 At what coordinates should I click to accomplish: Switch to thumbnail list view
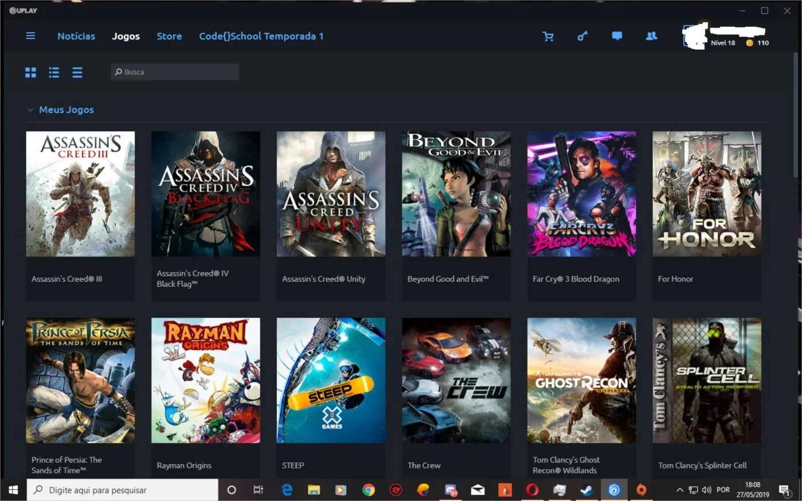(54, 72)
